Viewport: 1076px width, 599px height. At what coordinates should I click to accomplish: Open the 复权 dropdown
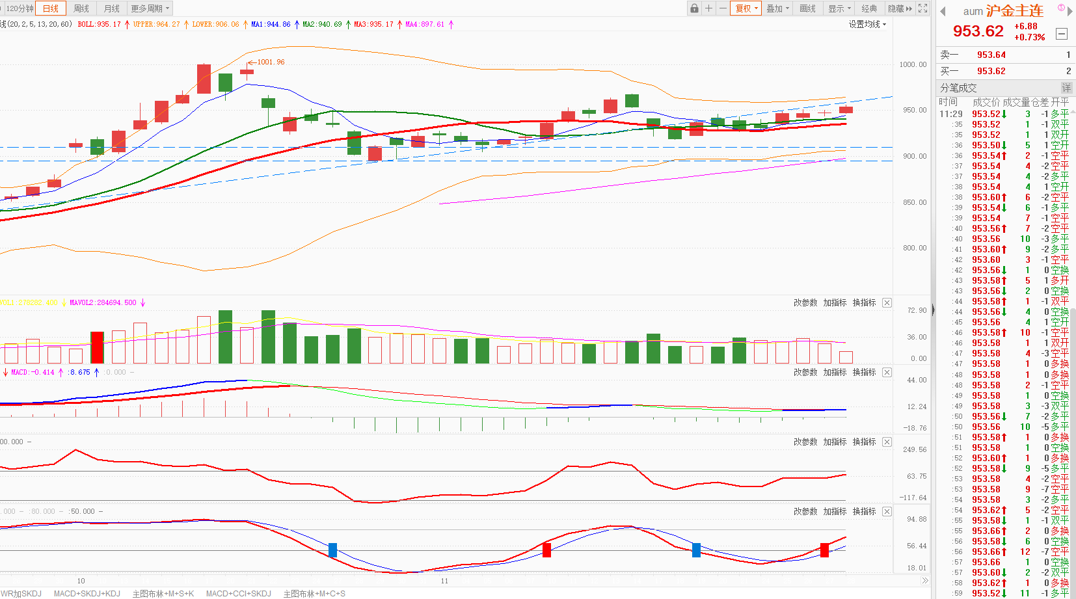pyautogui.click(x=746, y=8)
